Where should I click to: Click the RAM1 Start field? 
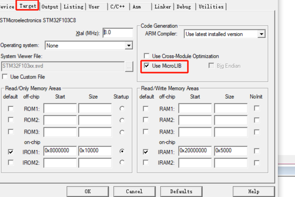(x=195, y=108)
